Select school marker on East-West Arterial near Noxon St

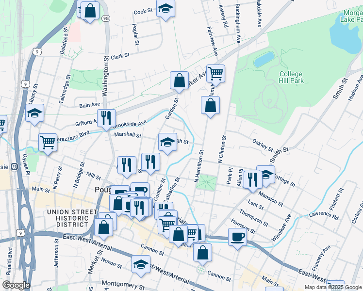[x=141, y=265]
